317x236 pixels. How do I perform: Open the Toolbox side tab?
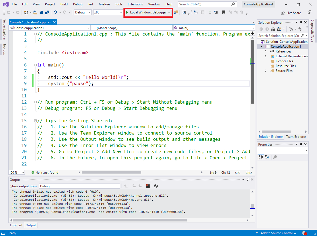[4, 49]
